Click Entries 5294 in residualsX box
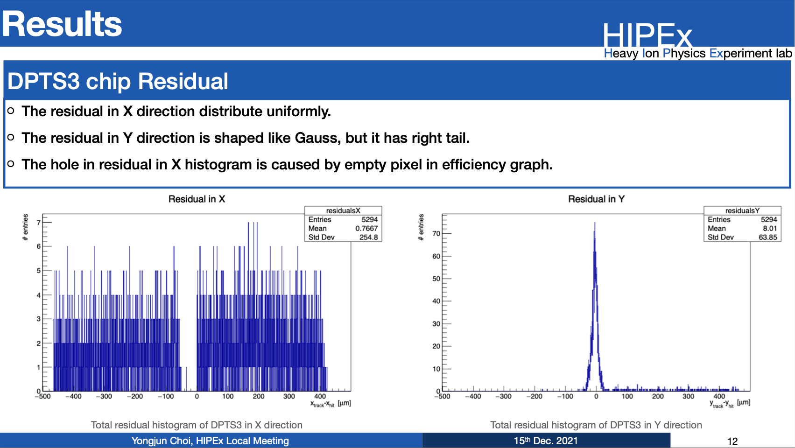This screenshot has height=448, width=795. (x=343, y=219)
